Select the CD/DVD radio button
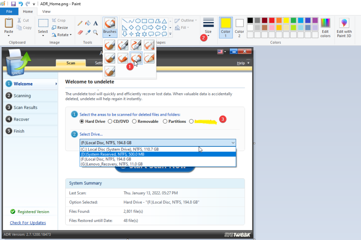 [110, 121]
